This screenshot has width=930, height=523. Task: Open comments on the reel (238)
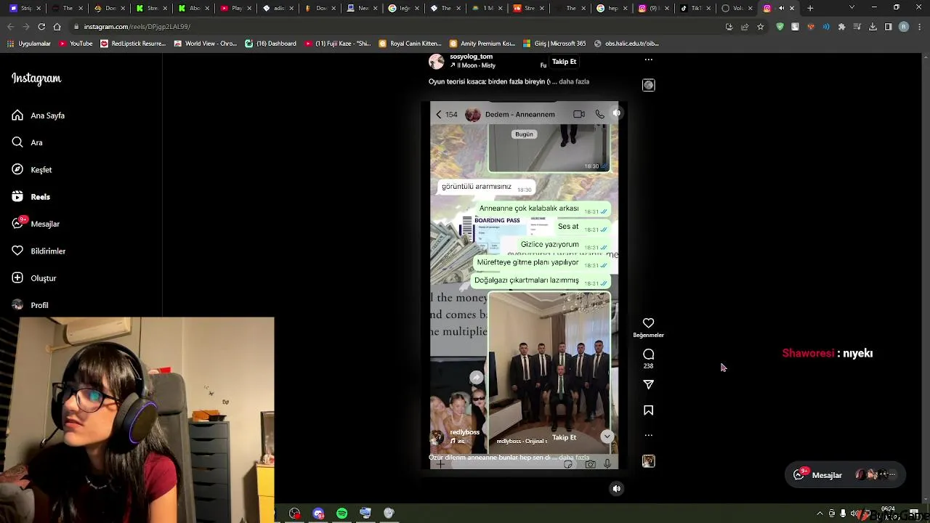[648, 354]
